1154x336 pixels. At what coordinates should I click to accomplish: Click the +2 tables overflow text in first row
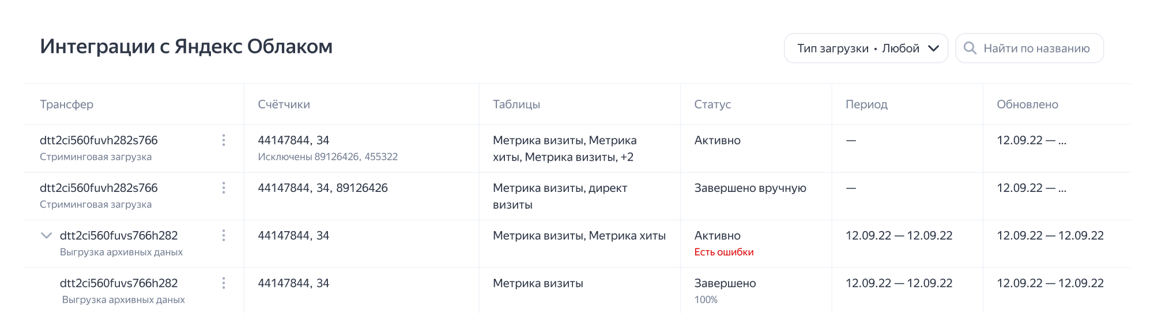(627, 157)
